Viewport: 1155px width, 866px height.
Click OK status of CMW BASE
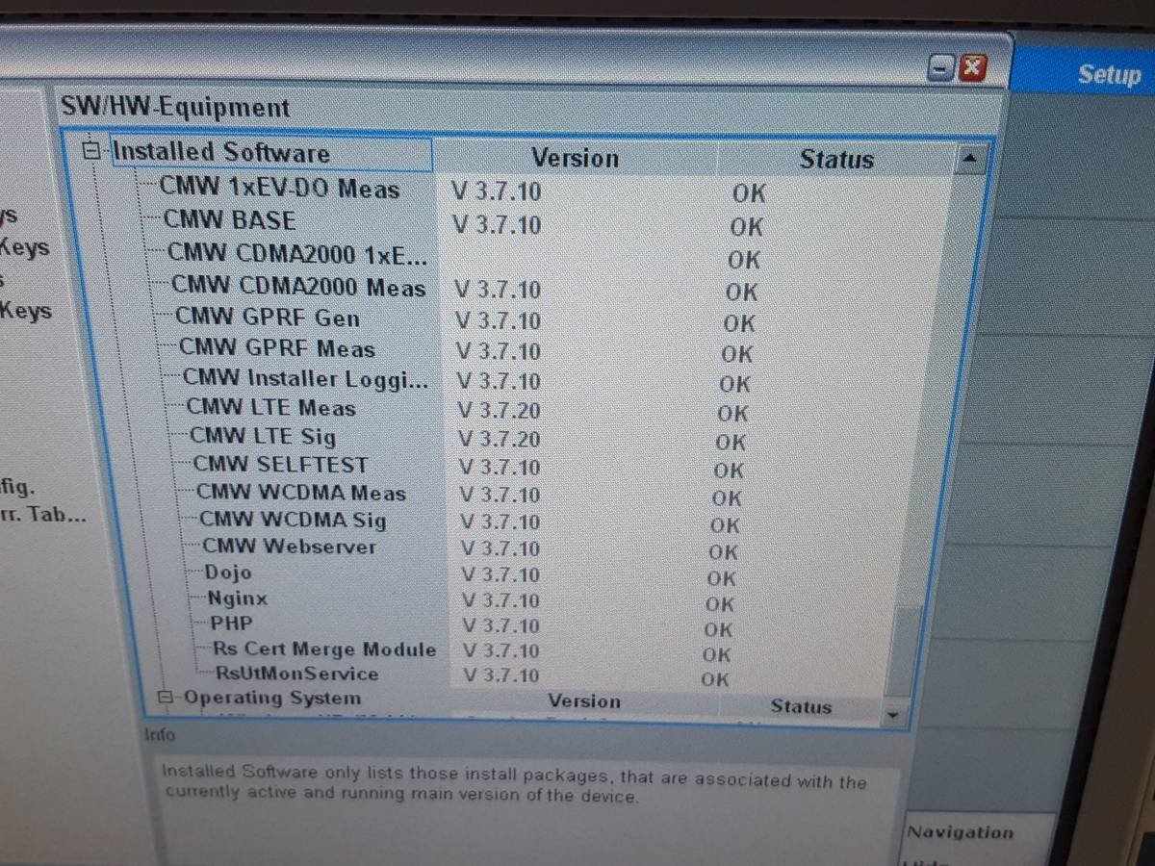click(746, 227)
